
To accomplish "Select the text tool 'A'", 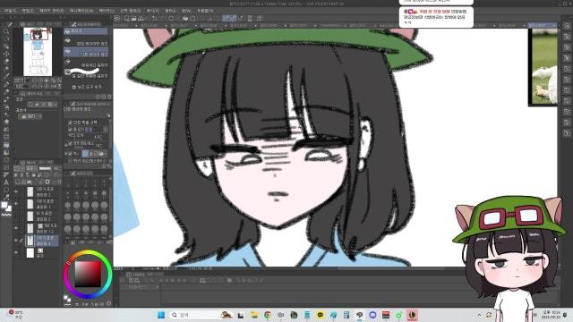I will (x=6, y=182).
